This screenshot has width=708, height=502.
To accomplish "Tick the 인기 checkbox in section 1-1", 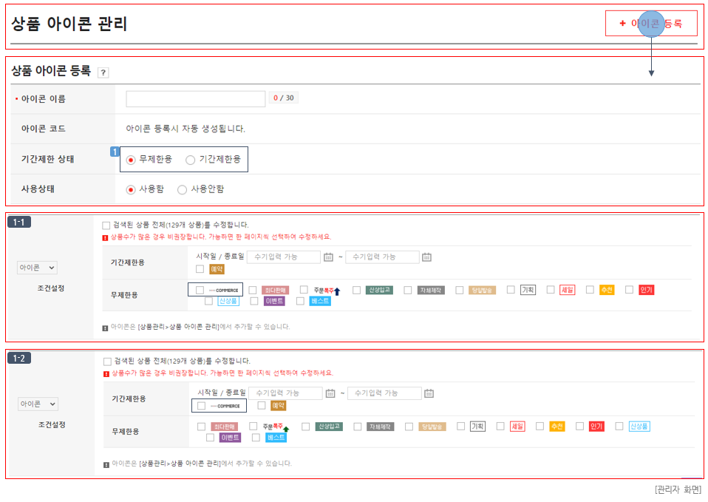I will tap(630, 290).
